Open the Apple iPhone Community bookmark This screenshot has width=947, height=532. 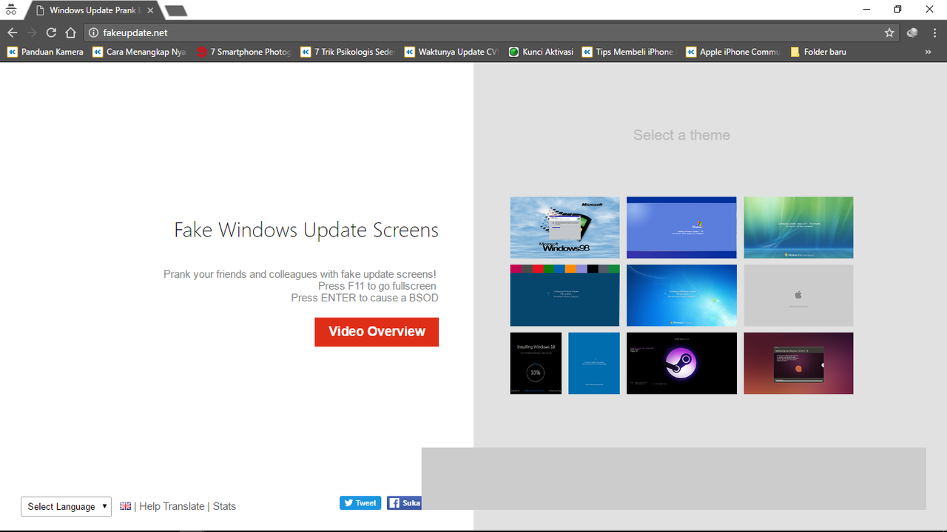[x=732, y=52]
